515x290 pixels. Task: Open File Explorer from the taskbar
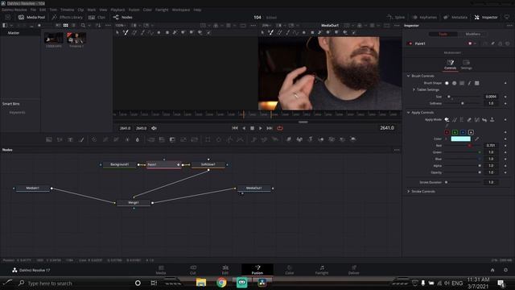tap(201, 283)
